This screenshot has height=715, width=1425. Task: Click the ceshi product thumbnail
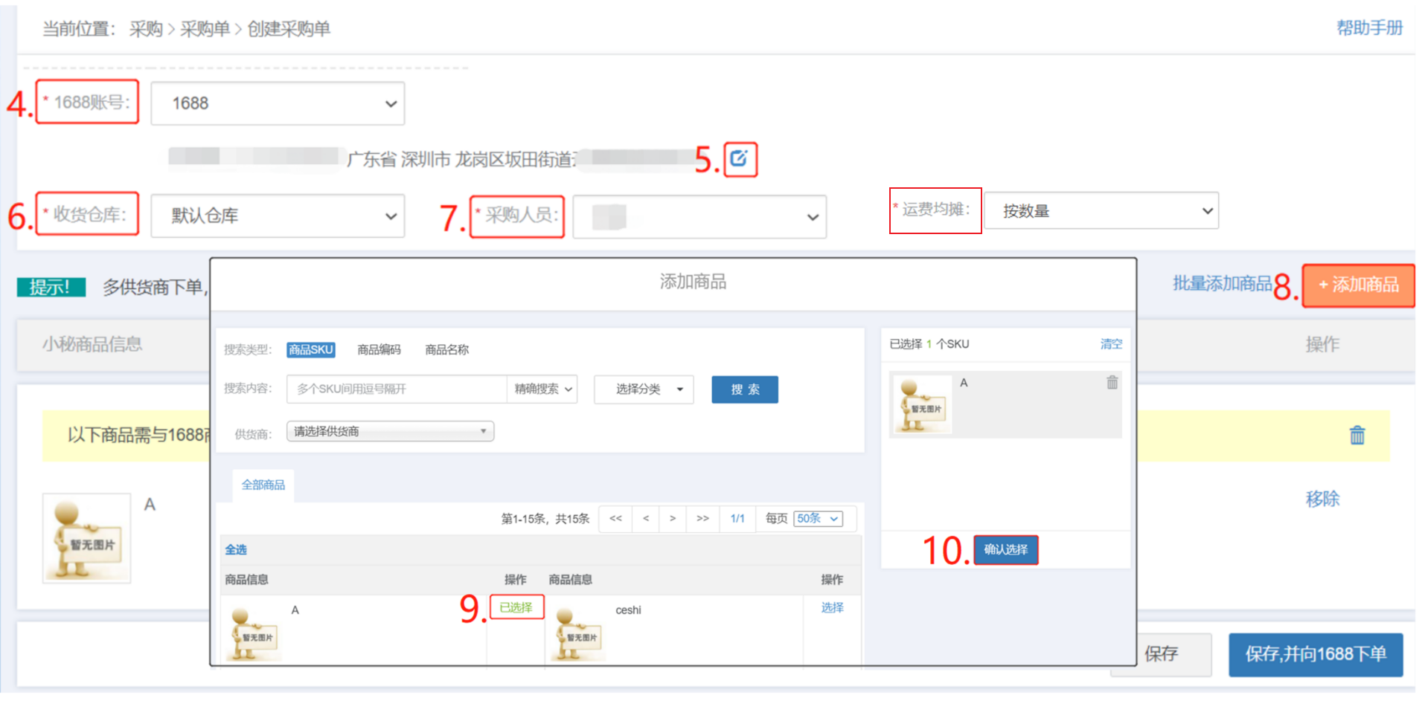pos(578,633)
